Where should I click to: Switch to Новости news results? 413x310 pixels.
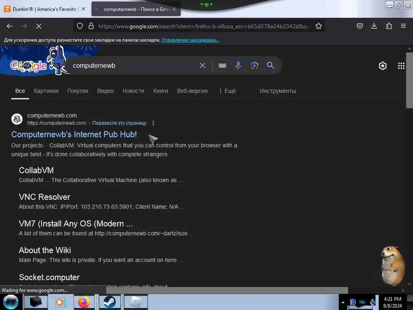tap(133, 91)
